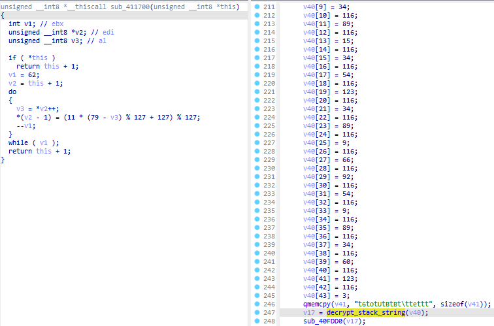Click the final 'return this + 1;' statement
This screenshot has height=326, width=494.
coord(40,151)
